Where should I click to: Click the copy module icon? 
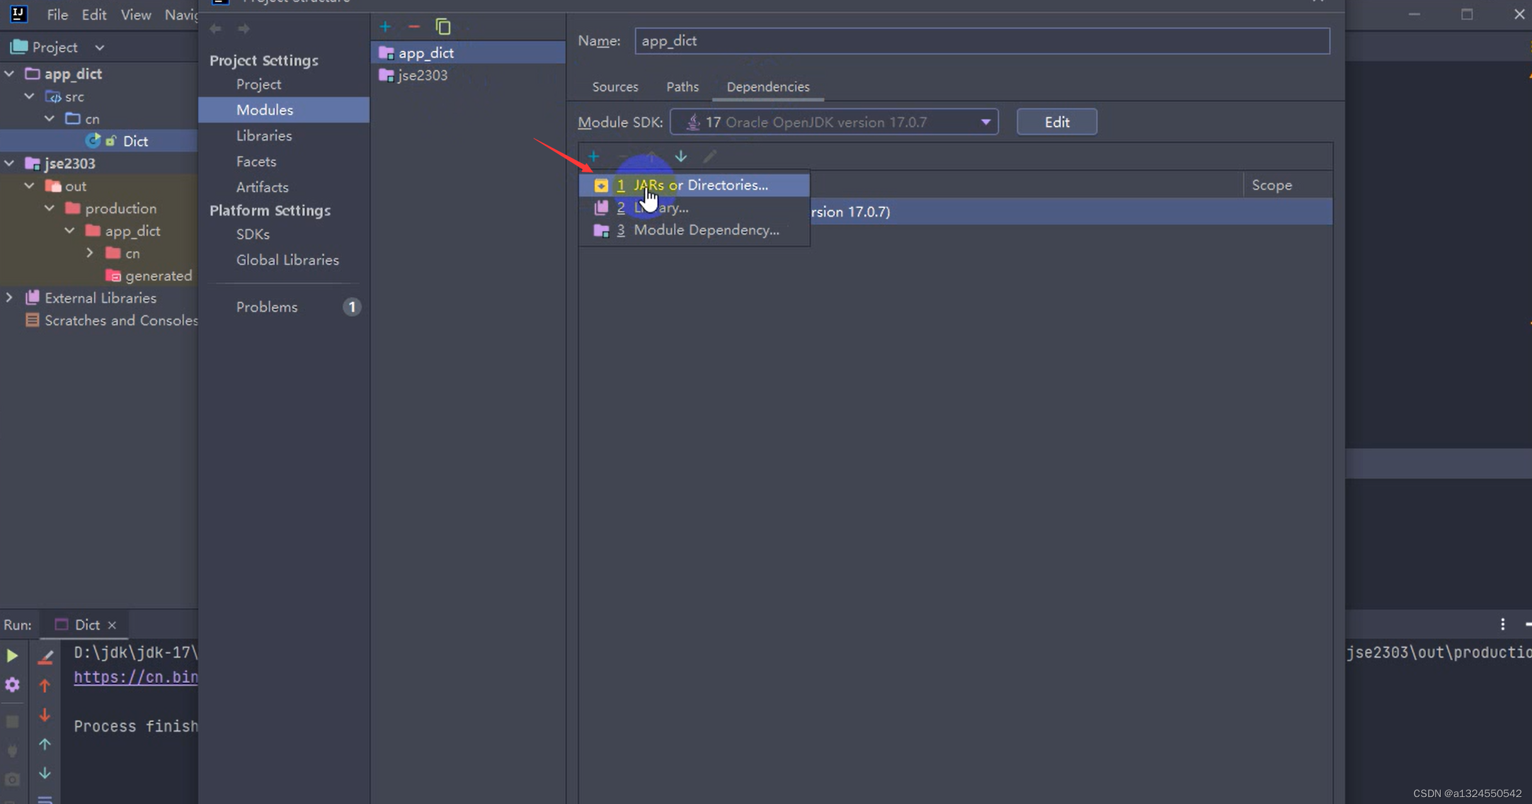[443, 26]
